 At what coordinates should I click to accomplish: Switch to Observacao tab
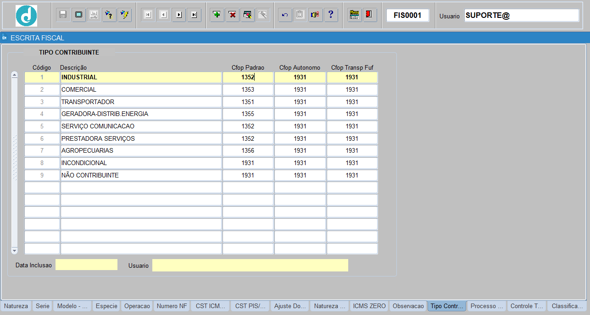[x=408, y=306]
